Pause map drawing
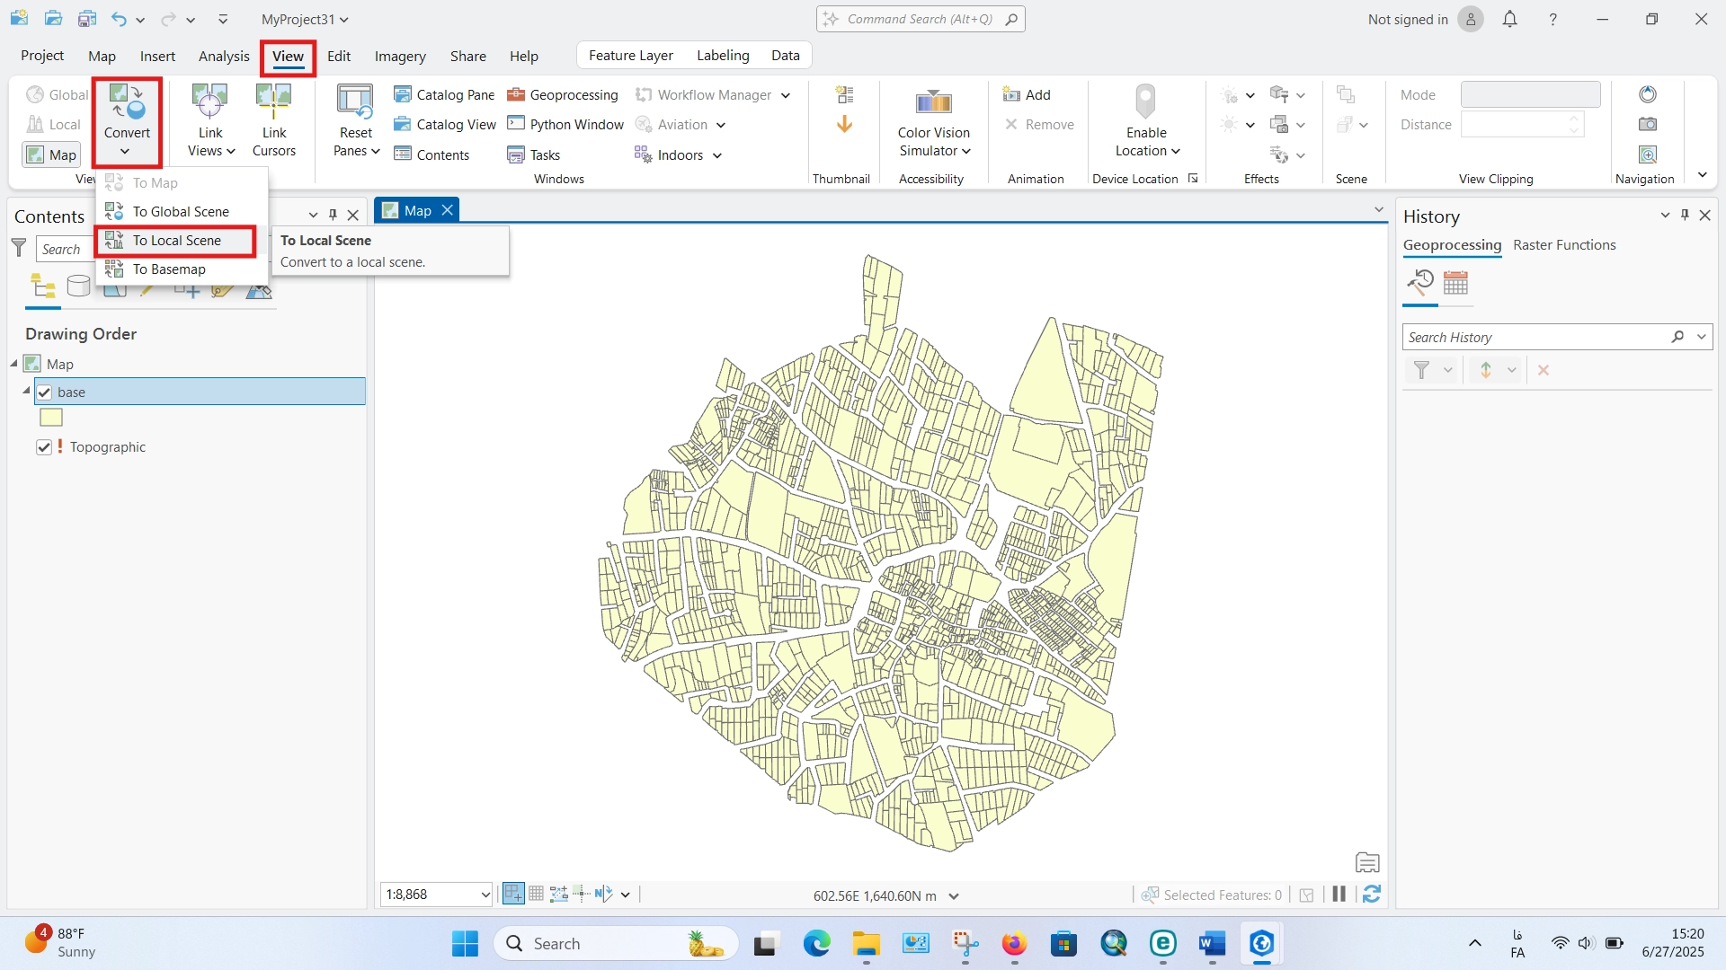 coord(1339,894)
